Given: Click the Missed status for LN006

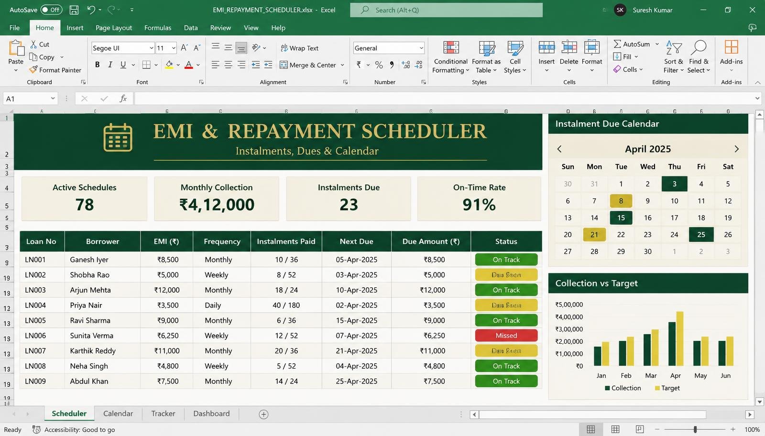Looking at the screenshot, I should click(x=506, y=336).
